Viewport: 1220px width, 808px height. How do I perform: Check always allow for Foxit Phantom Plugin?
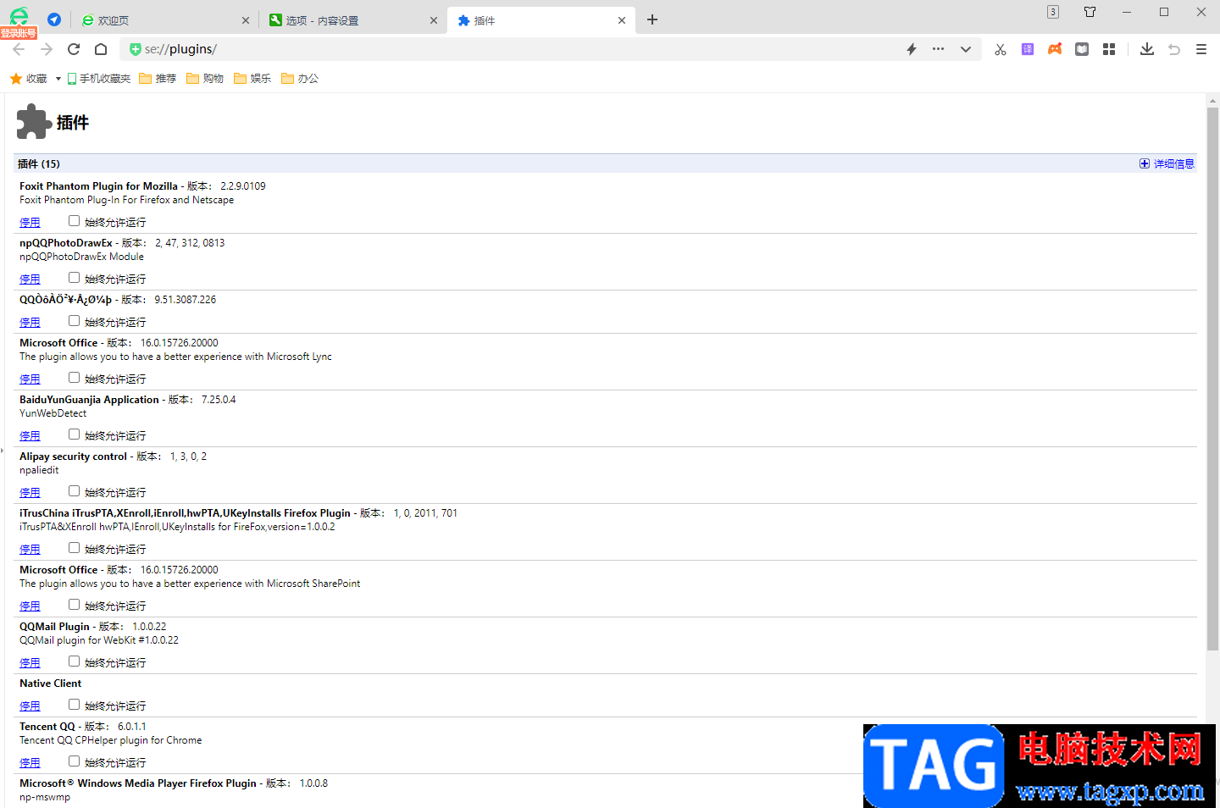[74, 221]
